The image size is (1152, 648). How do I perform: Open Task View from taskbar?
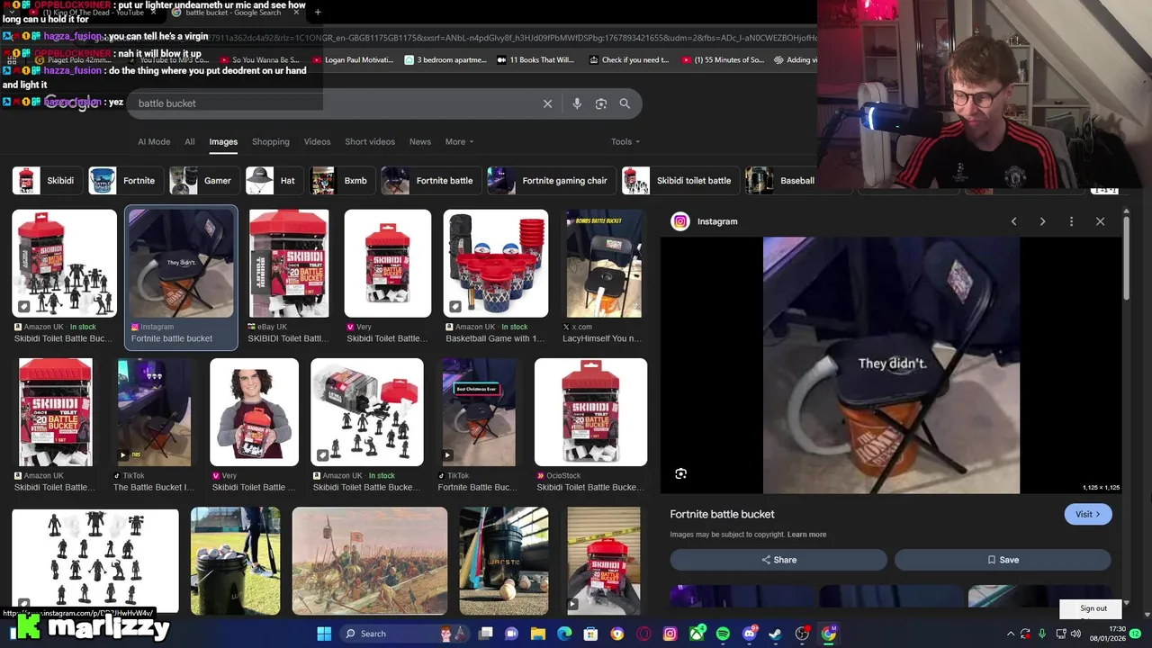(486, 634)
